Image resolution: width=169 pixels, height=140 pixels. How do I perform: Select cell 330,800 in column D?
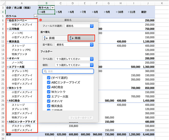tap(73, 126)
